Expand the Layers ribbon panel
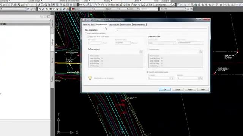This screenshot has height=136, width=243. 137,1
